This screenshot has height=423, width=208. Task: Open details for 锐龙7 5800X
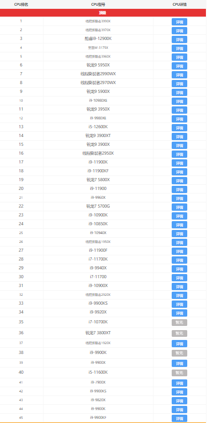[179, 181]
